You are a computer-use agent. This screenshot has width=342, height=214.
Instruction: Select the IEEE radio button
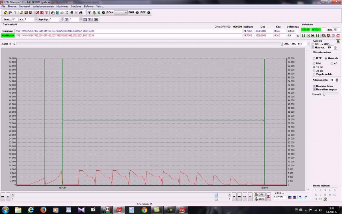pyautogui.click(x=314, y=58)
